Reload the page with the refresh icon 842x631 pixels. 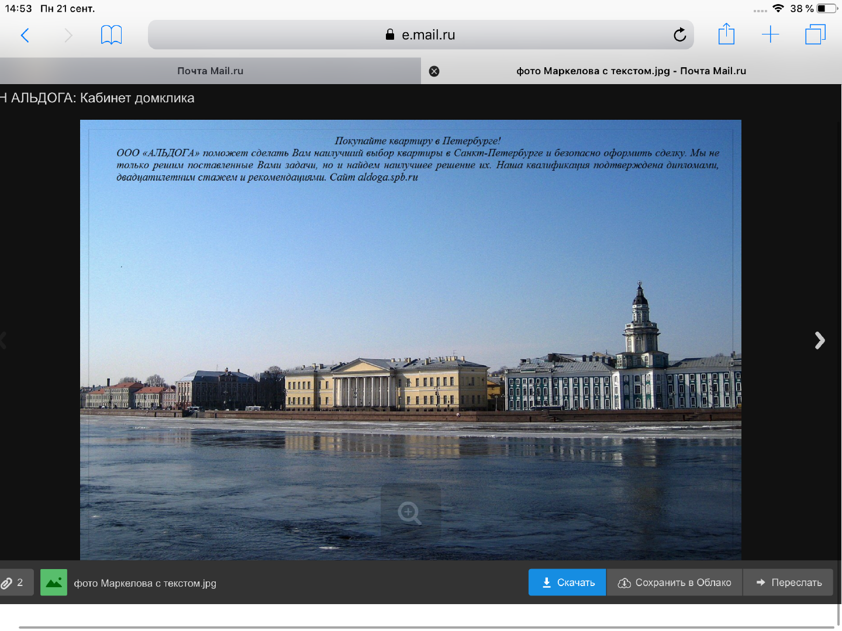tap(679, 35)
